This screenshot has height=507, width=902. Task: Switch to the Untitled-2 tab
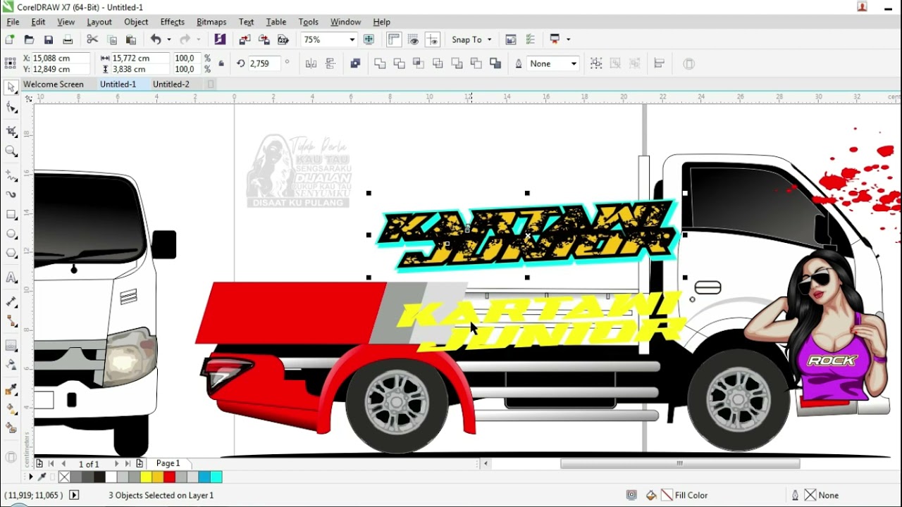click(171, 84)
